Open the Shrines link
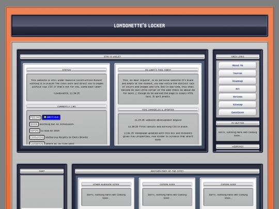 [x=238, y=97]
